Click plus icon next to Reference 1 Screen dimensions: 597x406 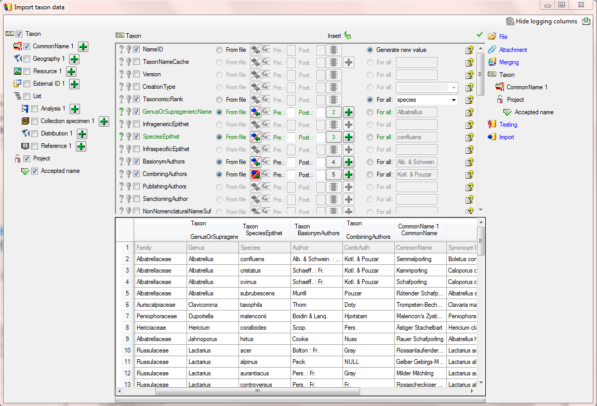(81, 146)
